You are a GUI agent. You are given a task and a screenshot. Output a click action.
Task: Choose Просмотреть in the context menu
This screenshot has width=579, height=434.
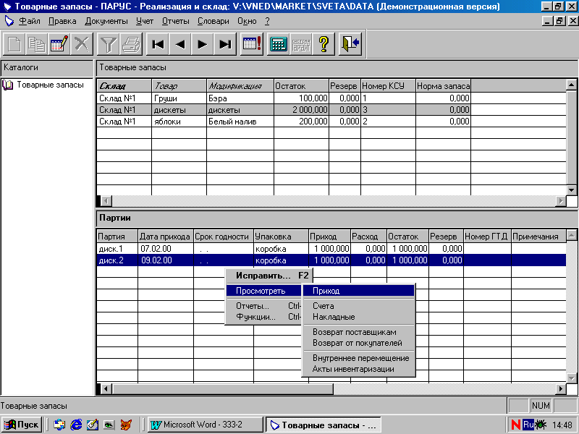point(263,291)
